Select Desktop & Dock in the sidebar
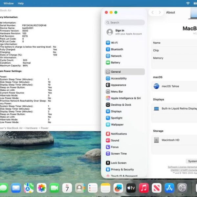This screenshot has width=197, height=197. (121, 105)
